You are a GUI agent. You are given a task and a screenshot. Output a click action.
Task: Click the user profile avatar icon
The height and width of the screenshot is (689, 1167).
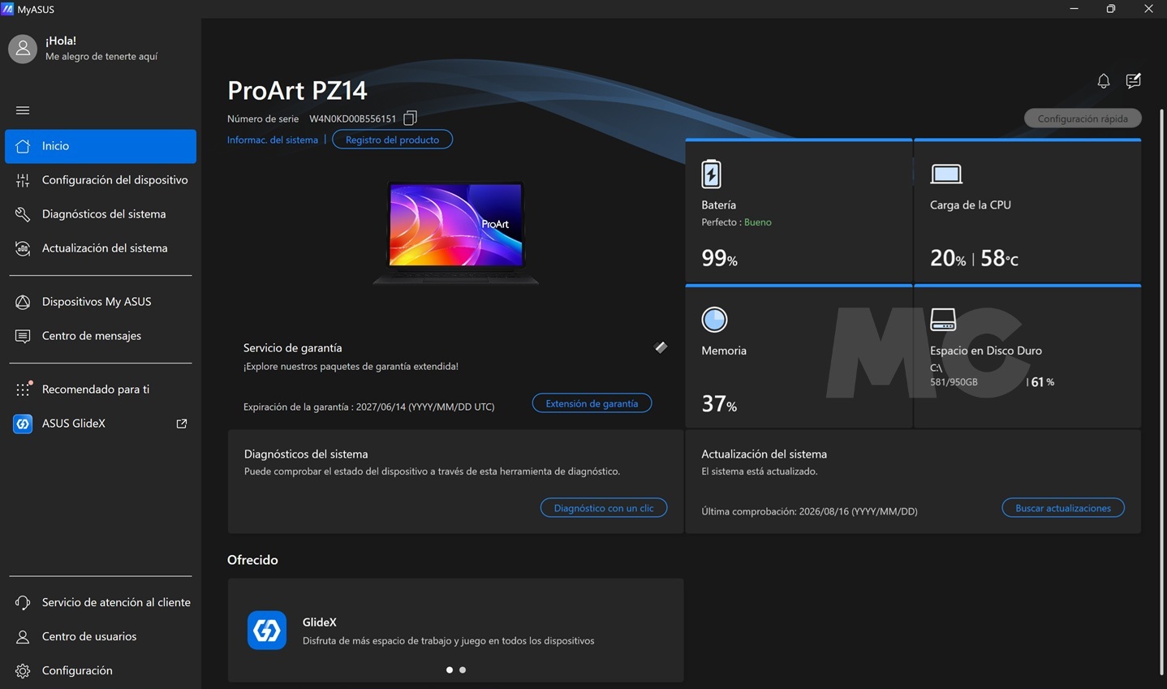click(x=23, y=49)
